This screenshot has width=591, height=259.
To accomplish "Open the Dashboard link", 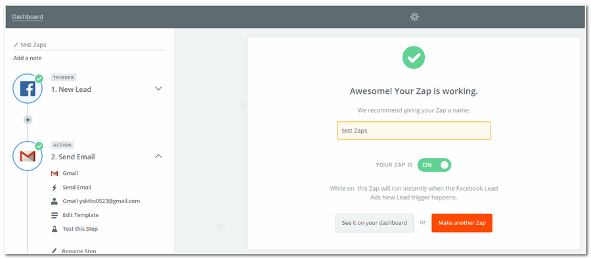I will click(28, 16).
